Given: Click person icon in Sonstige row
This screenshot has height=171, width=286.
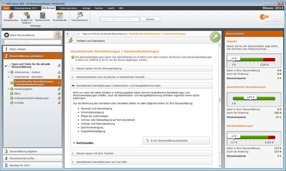Looking at the screenshot, I should click(x=59, y=103).
